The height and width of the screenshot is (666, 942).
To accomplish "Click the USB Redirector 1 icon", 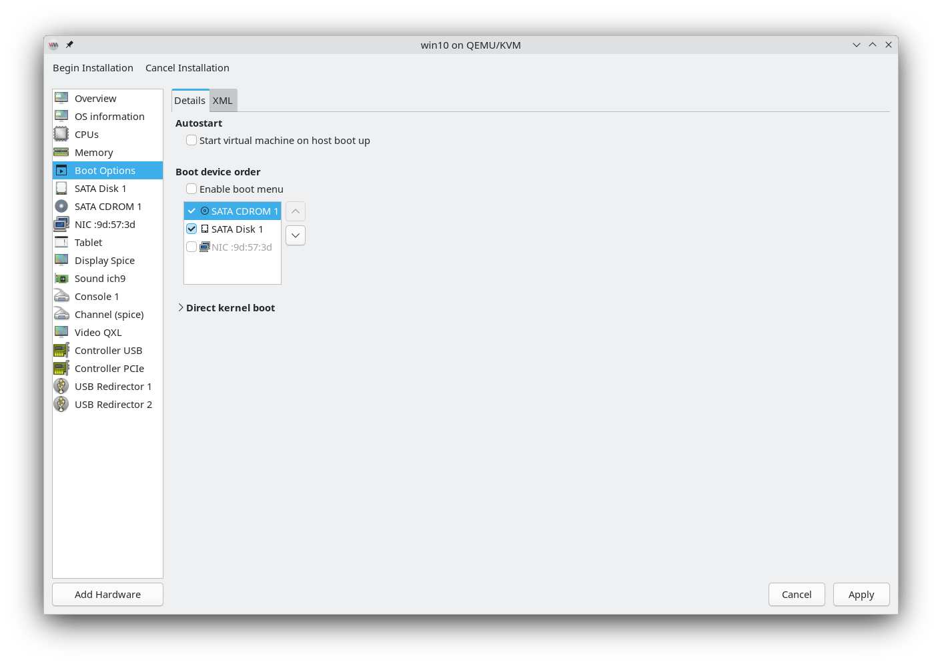I will 61,386.
